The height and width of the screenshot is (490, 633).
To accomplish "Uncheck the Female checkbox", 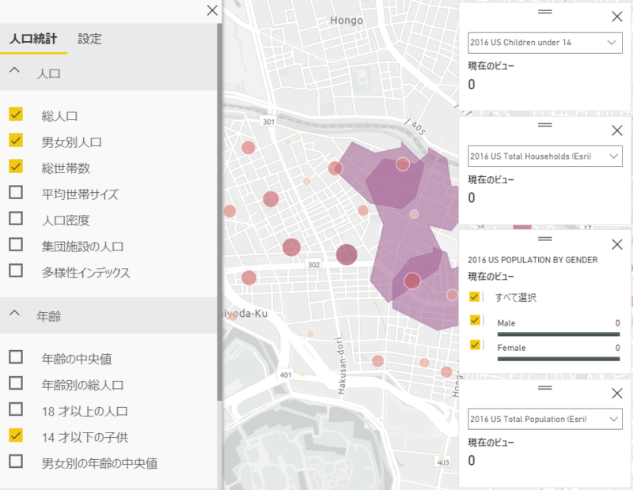I will click(x=475, y=345).
